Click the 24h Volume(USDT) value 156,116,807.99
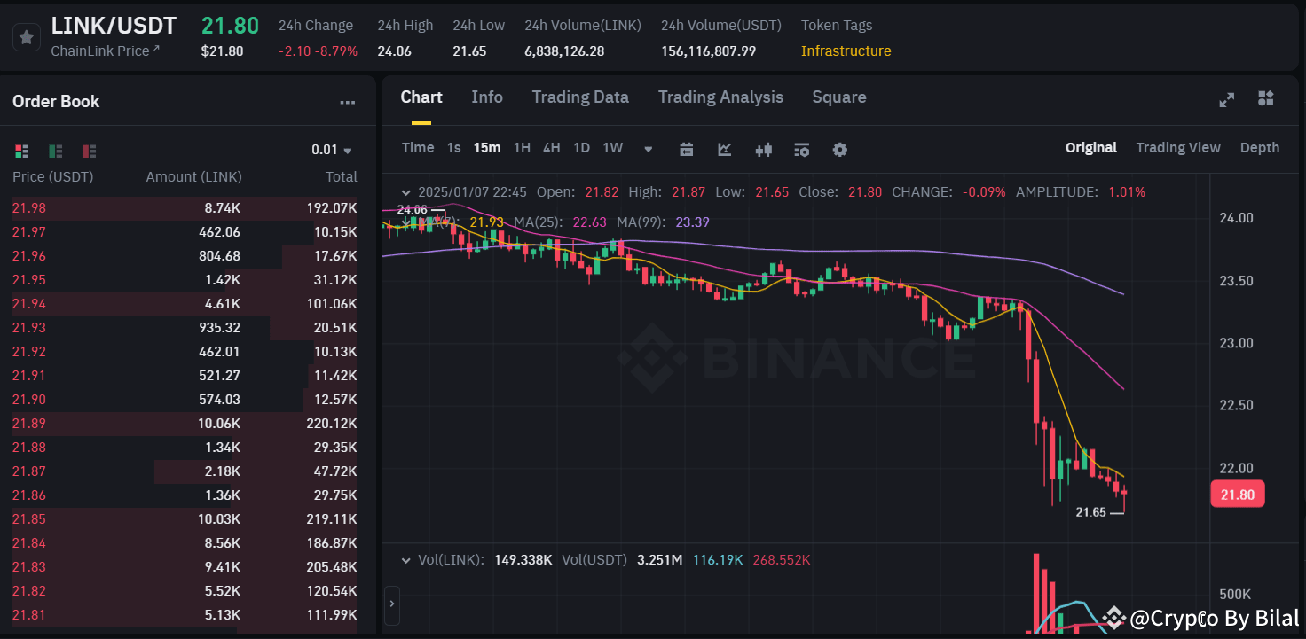 709,51
